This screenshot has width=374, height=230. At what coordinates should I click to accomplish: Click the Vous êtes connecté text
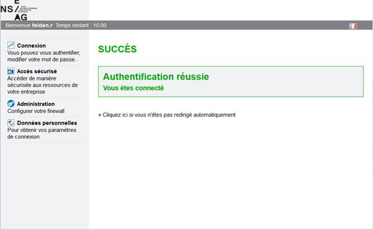pos(134,88)
